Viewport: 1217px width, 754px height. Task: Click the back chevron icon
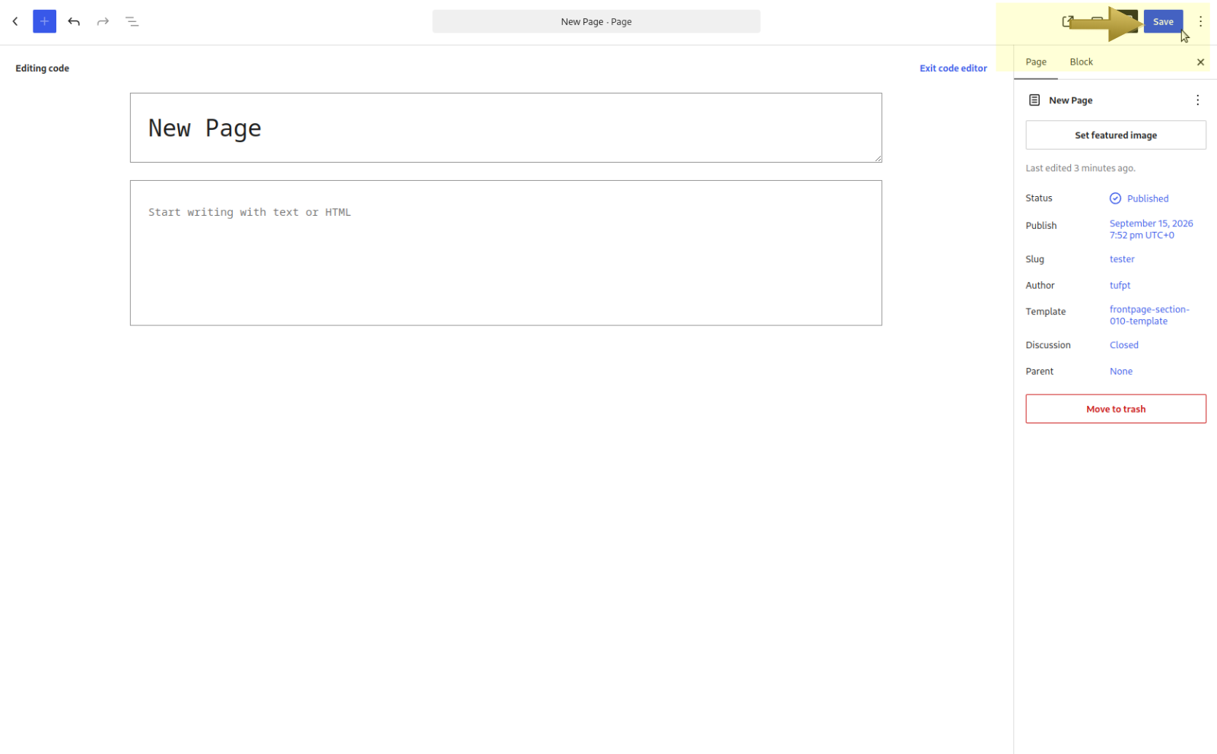(15, 21)
